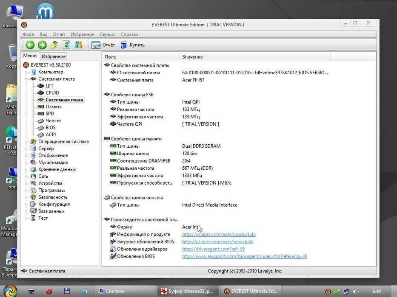
Task: Expand the Компьютер tree node
Action: coord(26,72)
